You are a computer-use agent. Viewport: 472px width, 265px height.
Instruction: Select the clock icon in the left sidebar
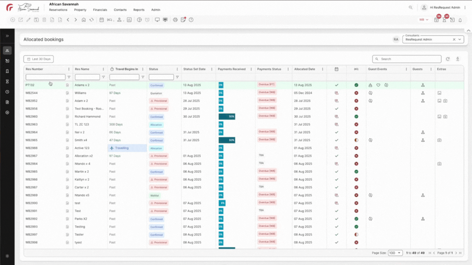point(7,92)
